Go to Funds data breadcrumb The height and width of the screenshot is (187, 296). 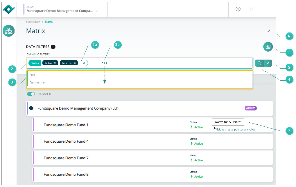point(33,22)
